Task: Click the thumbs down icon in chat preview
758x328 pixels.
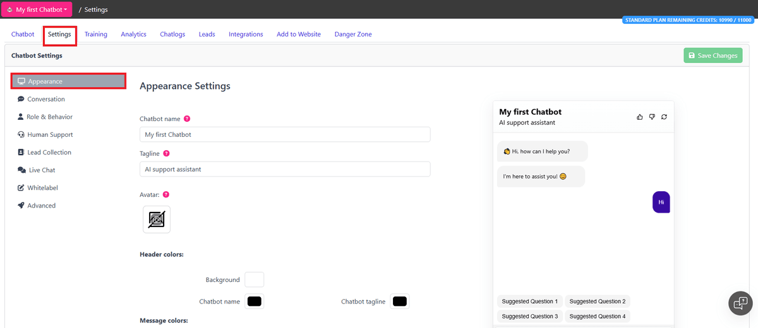Action: coord(652,117)
